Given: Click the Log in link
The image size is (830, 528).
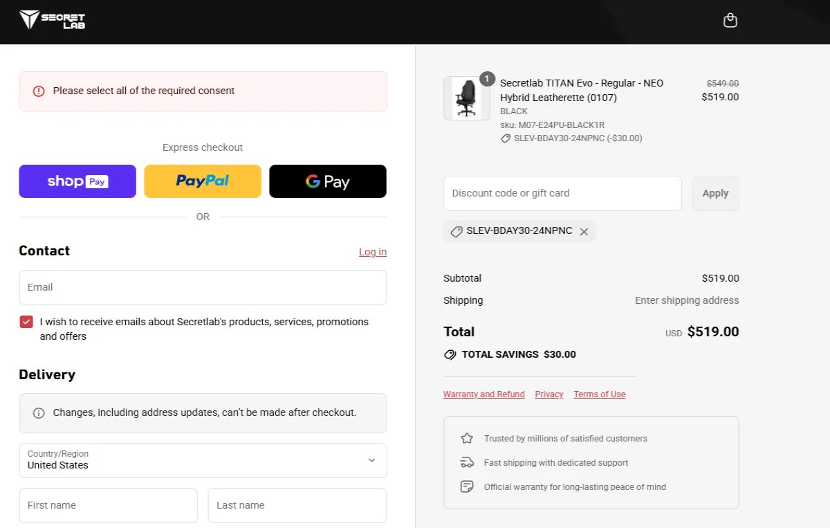Looking at the screenshot, I should click(372, 252).
